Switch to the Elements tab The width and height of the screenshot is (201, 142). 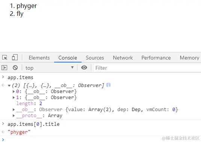39,58
